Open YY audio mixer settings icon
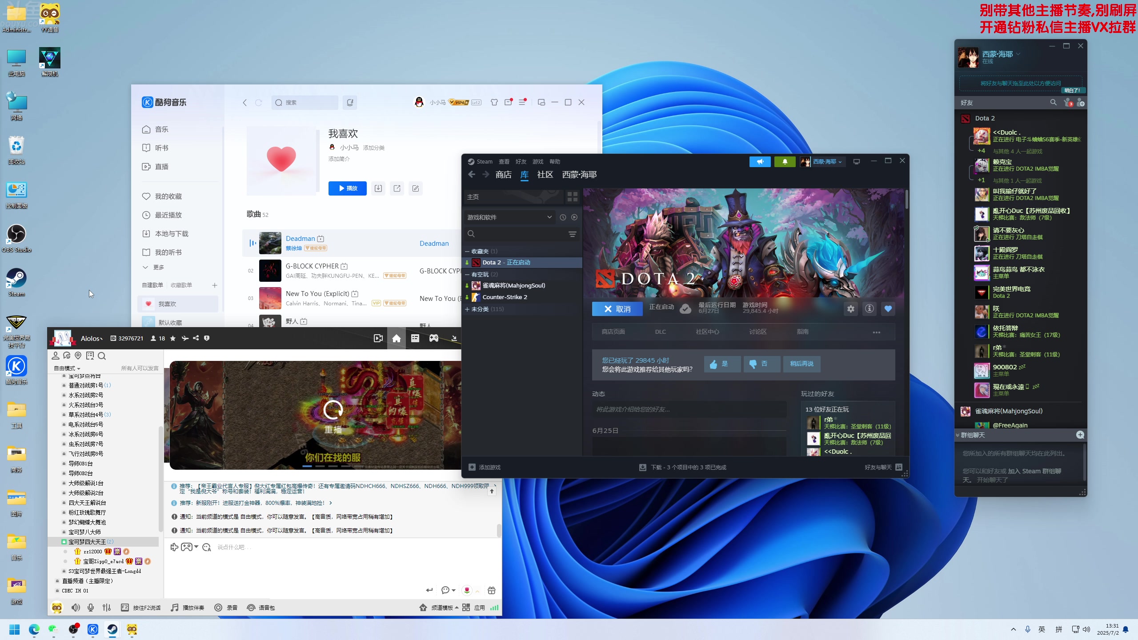This screenshot has height=640, width=1138. click(x=106, y=608)
